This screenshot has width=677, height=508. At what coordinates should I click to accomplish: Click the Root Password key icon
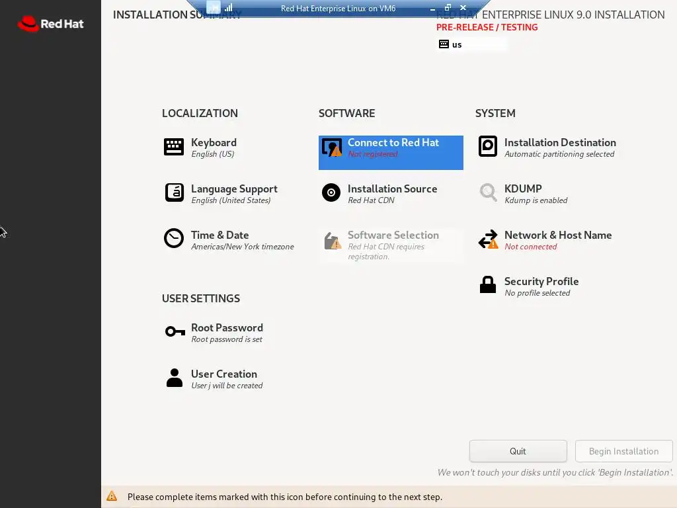[175, 331]
